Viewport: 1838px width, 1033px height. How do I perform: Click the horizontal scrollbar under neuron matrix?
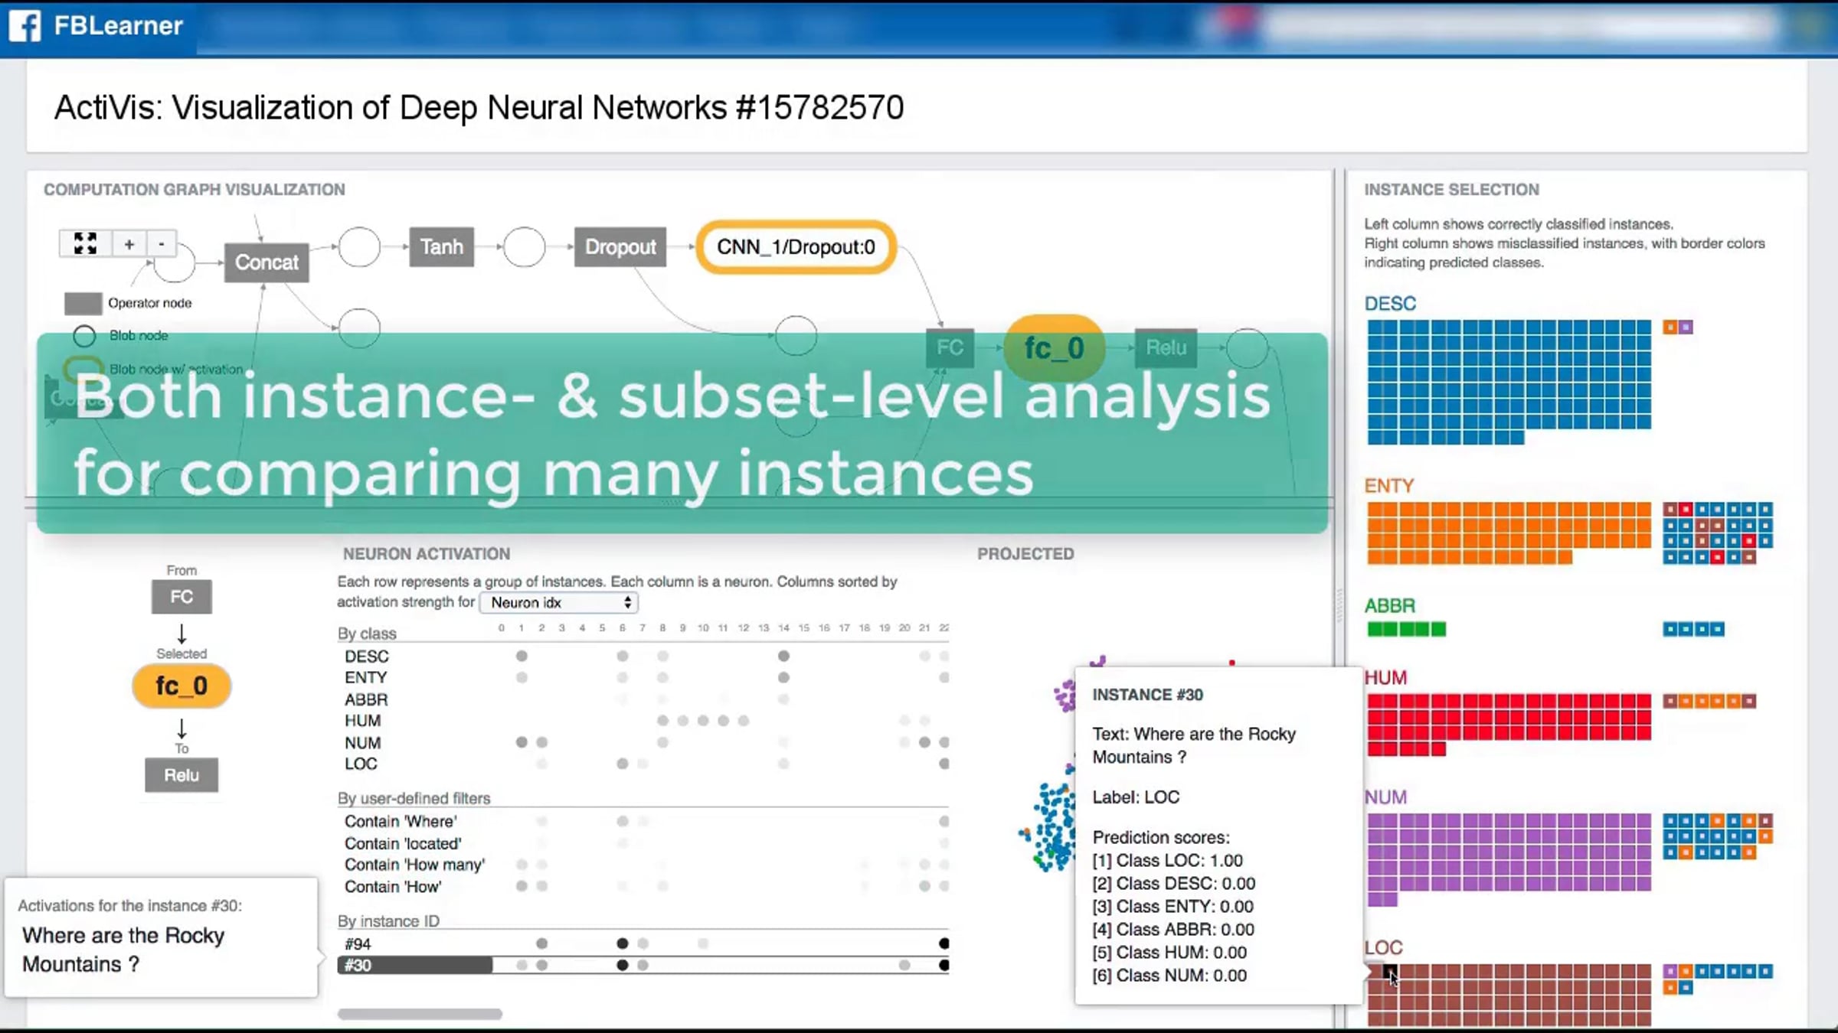[x=420, y=1014]
